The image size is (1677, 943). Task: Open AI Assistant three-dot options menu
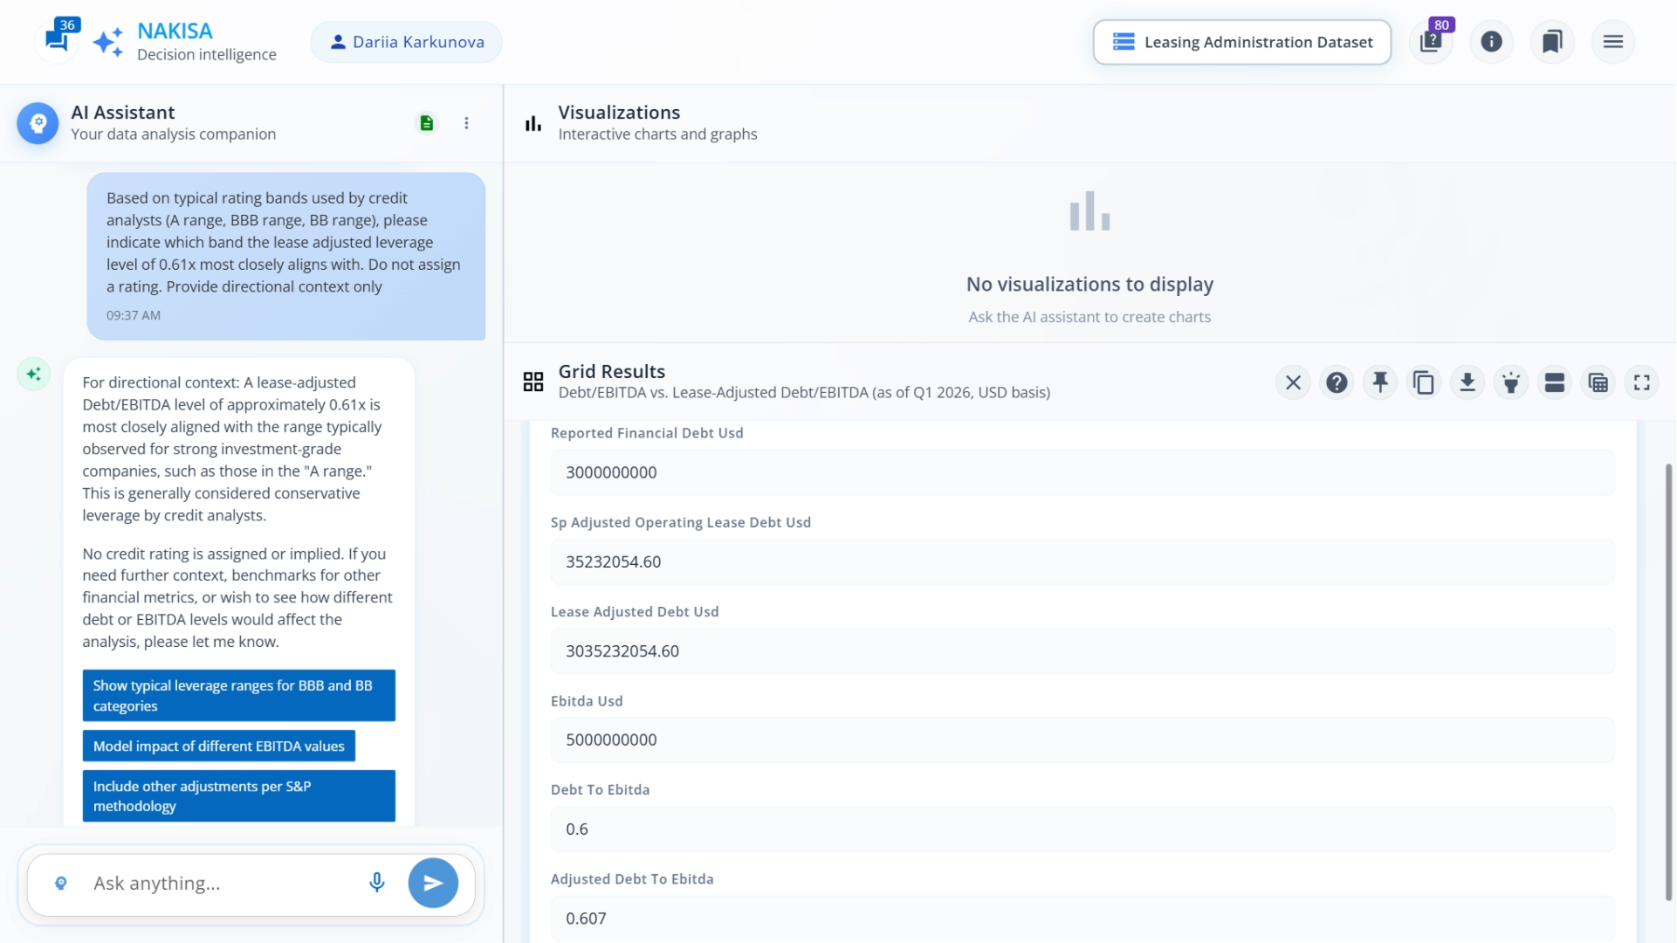(x=466, y=123)
